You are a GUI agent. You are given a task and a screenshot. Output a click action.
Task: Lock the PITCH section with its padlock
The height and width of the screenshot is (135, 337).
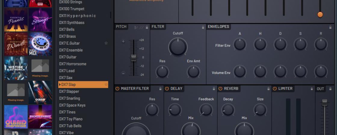[x=147, y=27]
